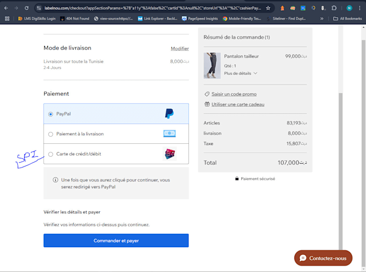The image size is (366, 272).
Task: Click Livraison sur toute la Tunisie text
Action: (73, 61)
